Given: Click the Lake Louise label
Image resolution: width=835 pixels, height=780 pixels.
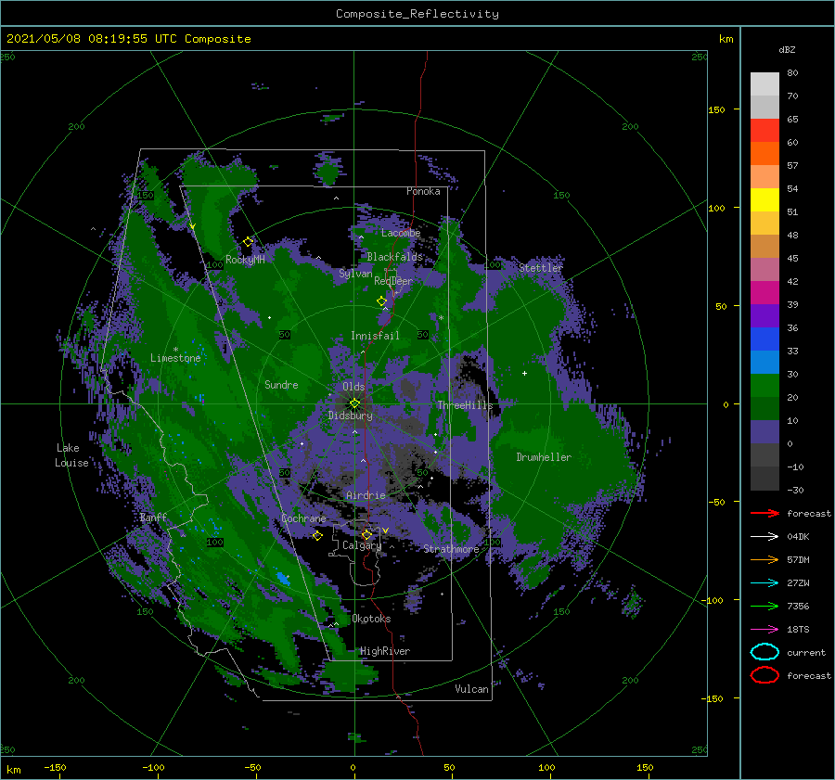Looking at the screenshot, I should point(71,455).
